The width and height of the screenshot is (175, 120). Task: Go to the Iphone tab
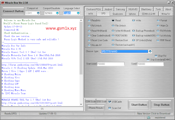[x=132, y=14]
